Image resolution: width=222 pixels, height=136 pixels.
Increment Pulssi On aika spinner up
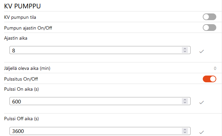pos(185,100)
